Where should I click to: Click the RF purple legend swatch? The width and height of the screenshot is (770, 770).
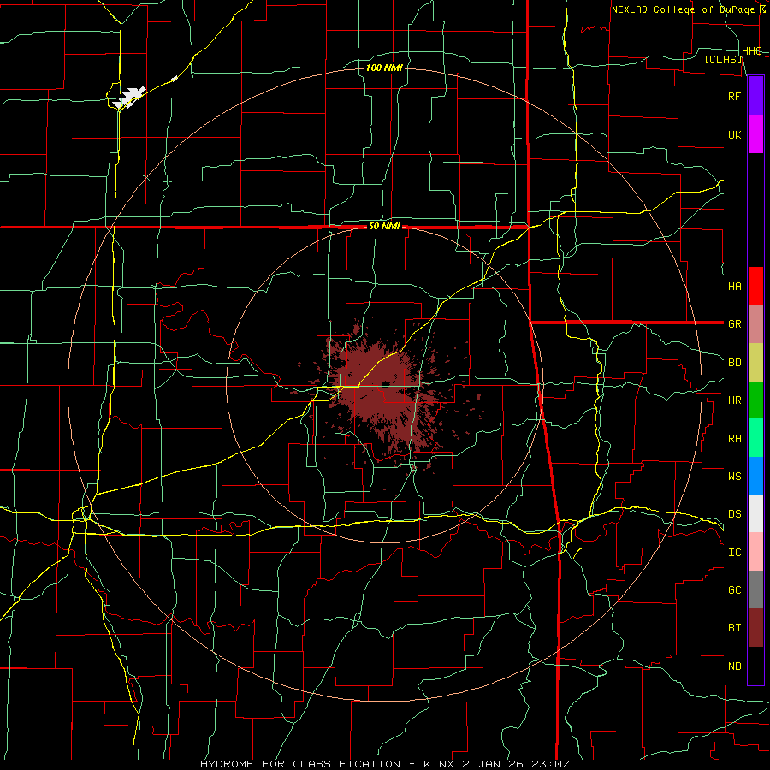[x=755, y=96]
